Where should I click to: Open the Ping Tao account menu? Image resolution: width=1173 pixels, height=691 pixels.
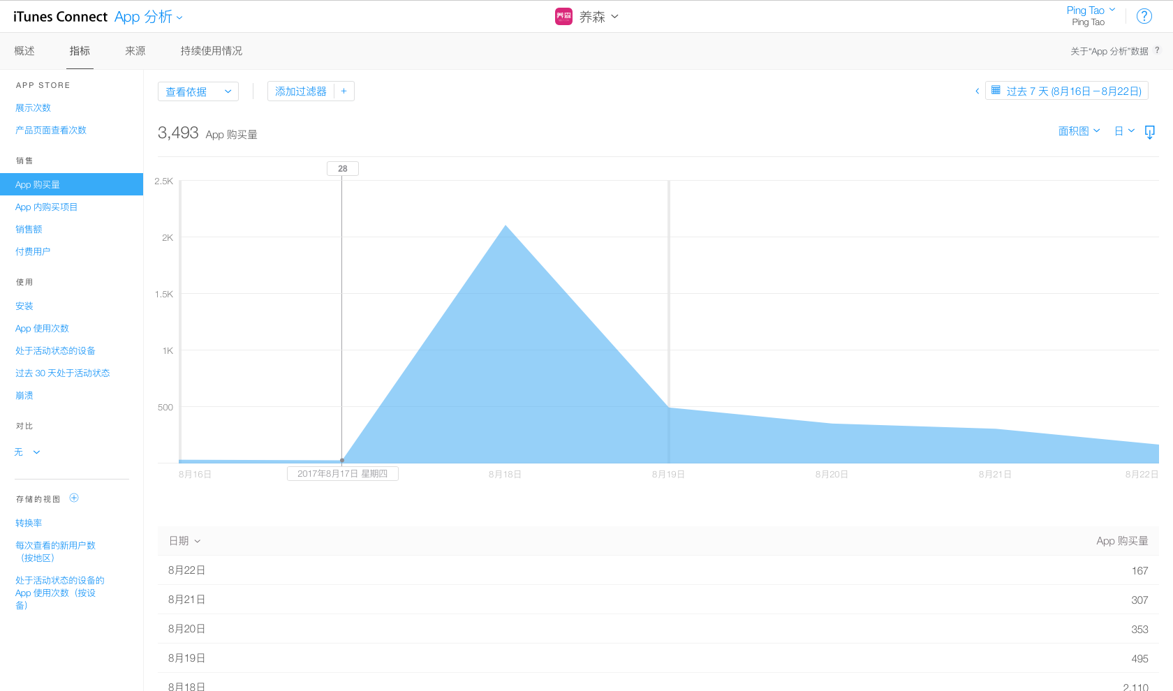pos(1090,10)
